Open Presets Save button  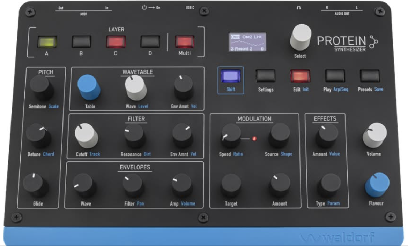point(370,76)
